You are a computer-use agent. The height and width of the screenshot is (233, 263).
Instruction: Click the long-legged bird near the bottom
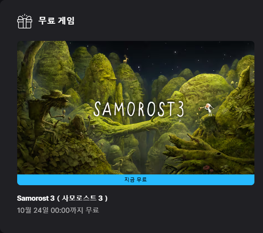(119, 165)
